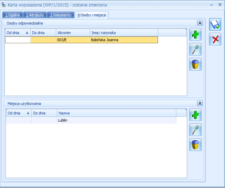
Task: Sort places by the Od dnia column header
Action: 19,113
